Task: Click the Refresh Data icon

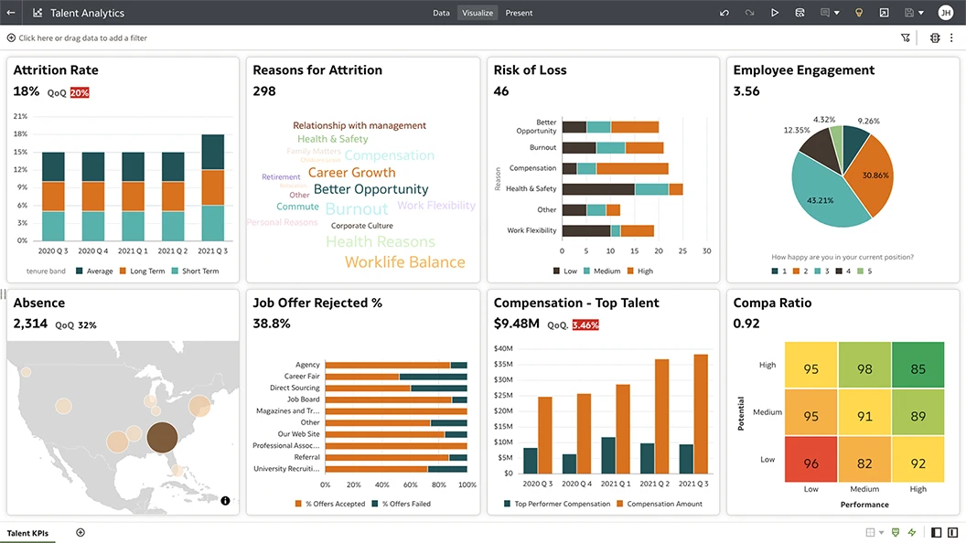Action: [800, 13]
